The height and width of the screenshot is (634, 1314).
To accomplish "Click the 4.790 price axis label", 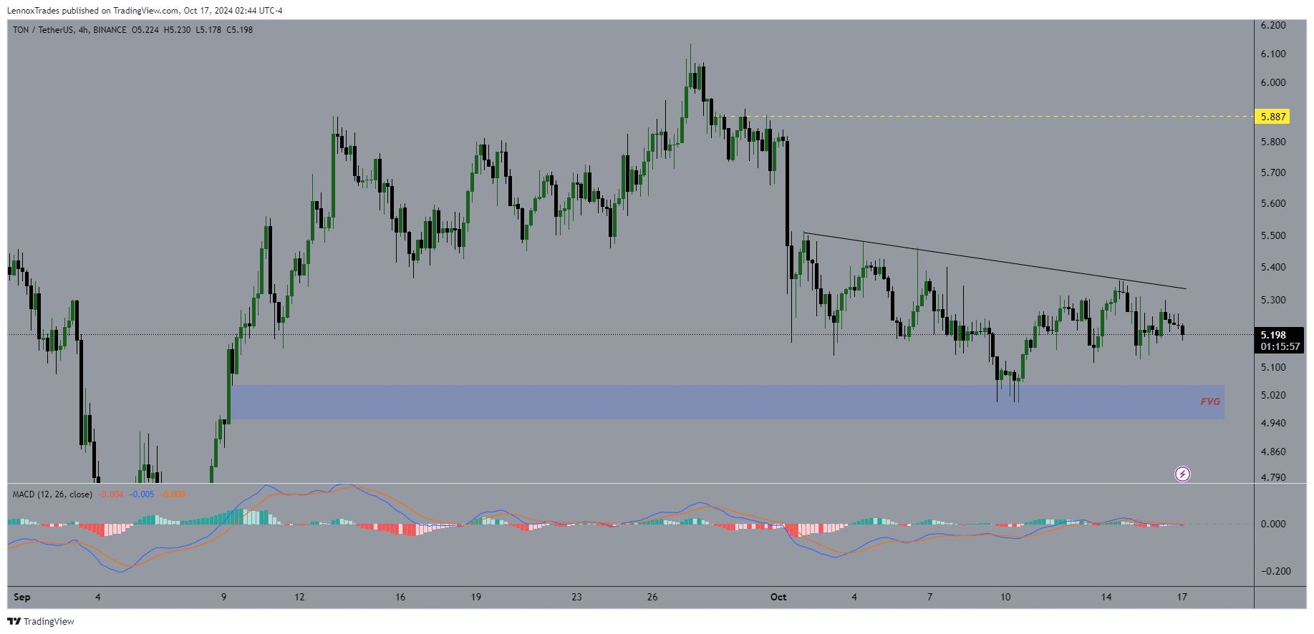I will pyautogui.click(x=1272, y=477).
